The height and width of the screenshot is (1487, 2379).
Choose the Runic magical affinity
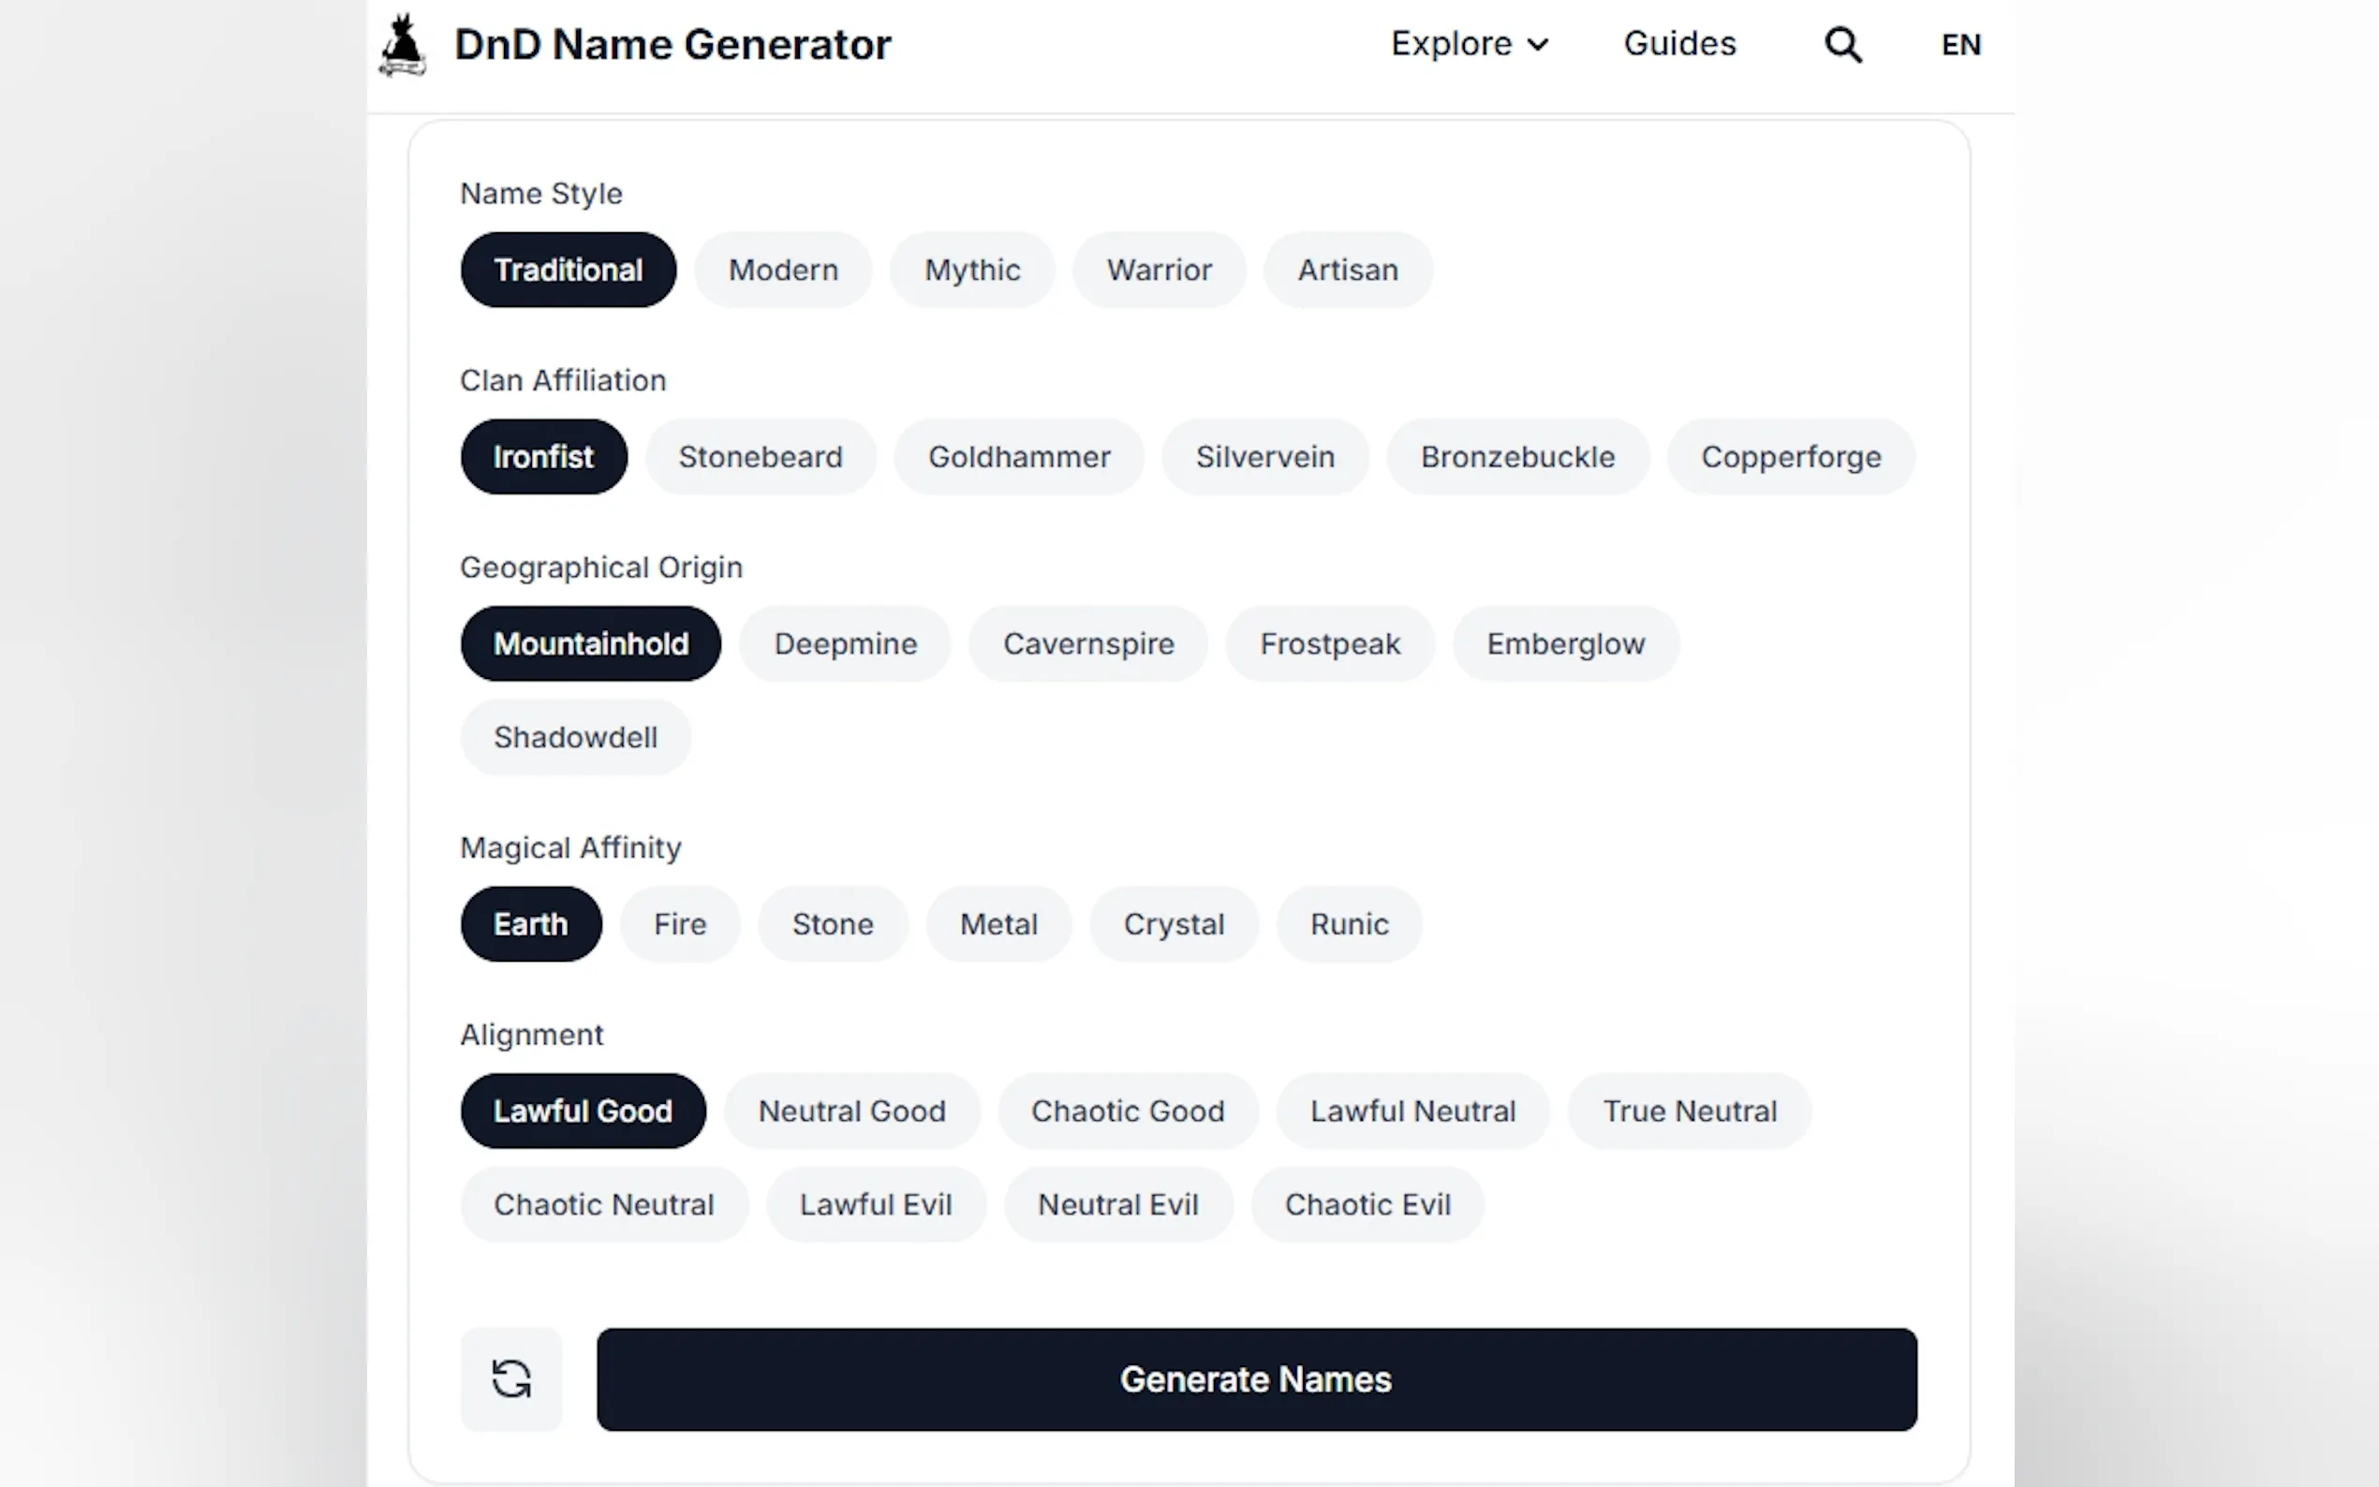(1349, 924)
